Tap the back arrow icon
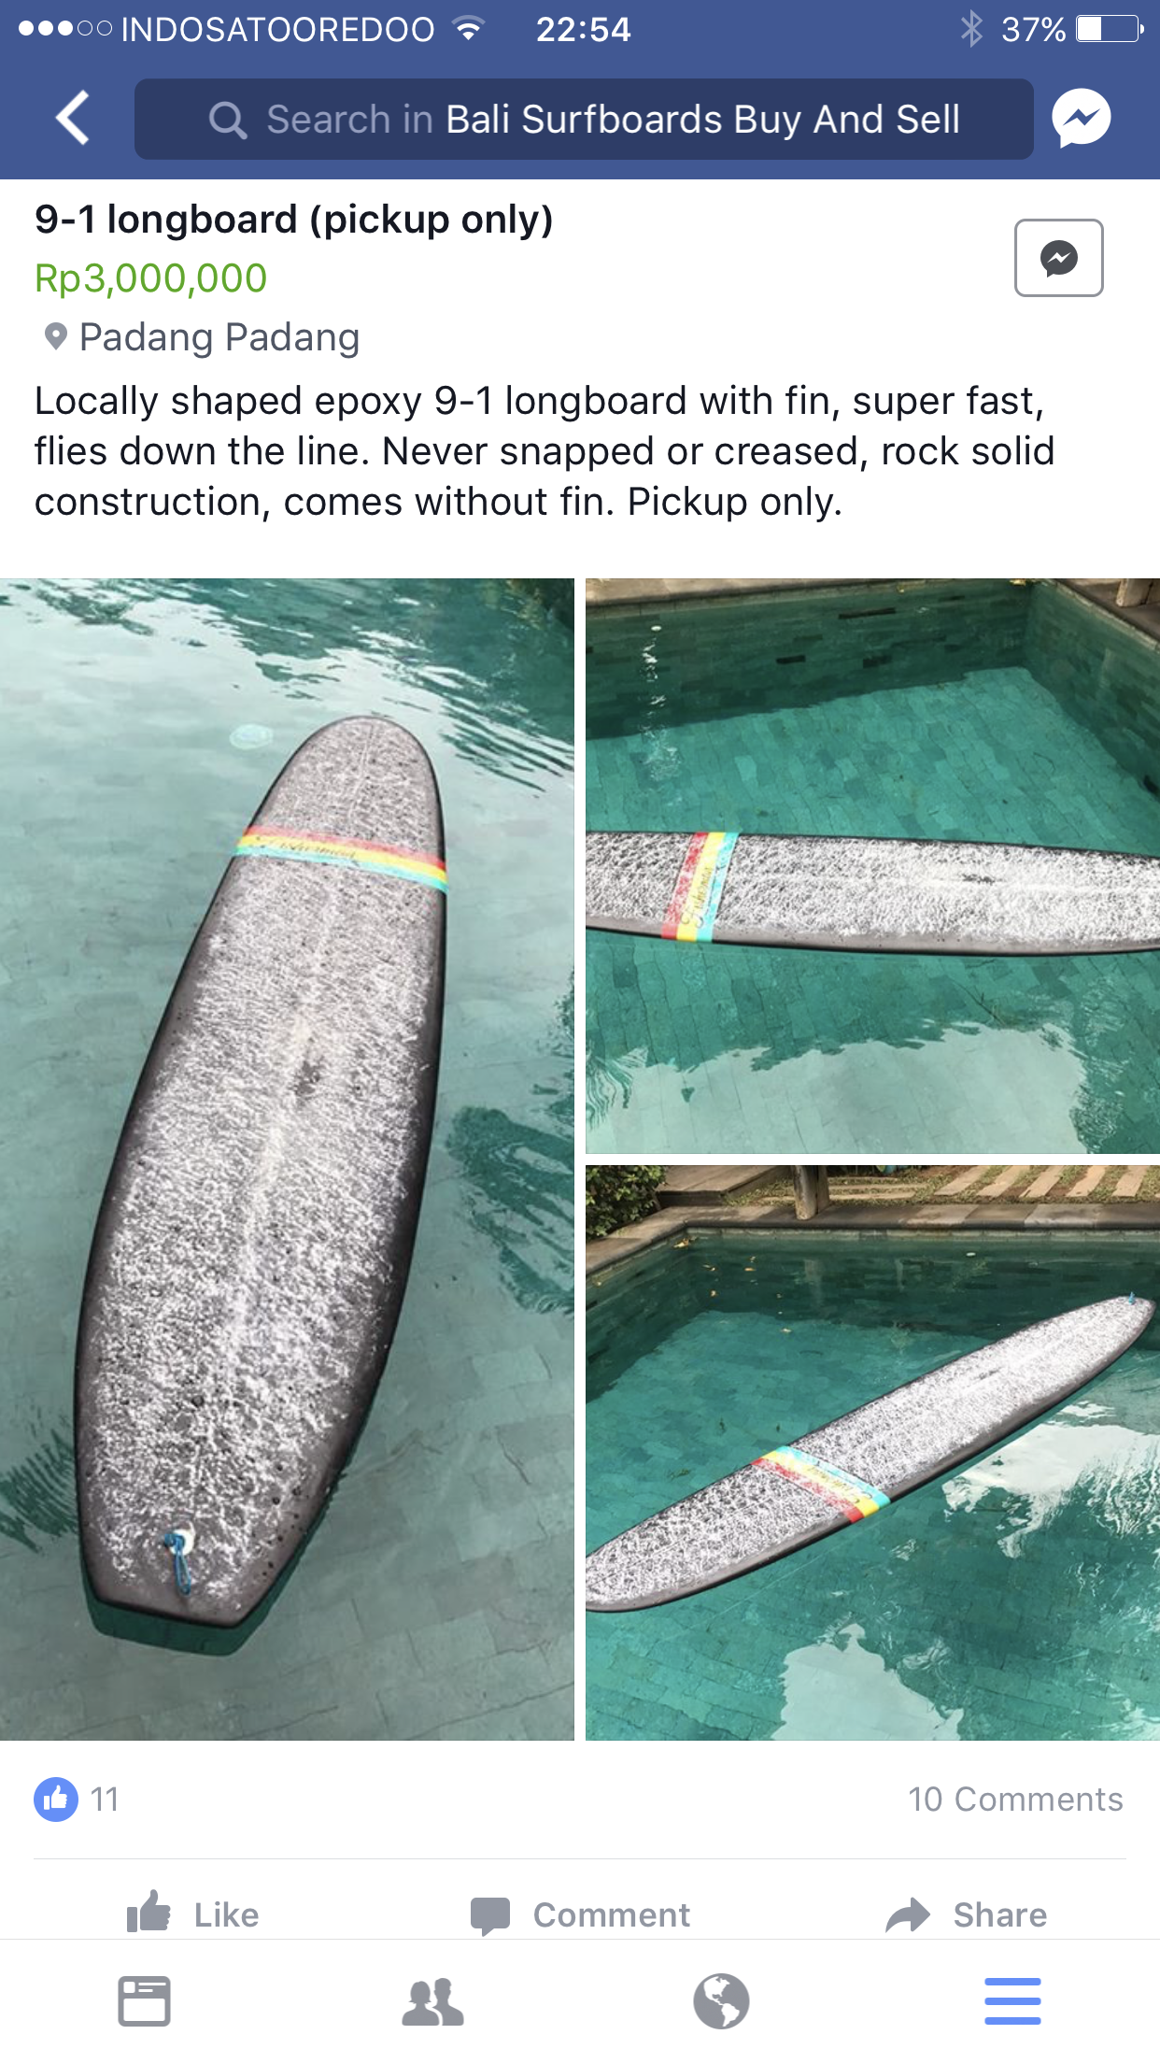Image resolution: width=1160 pixels, height=2063 pixels. point(73,119)
